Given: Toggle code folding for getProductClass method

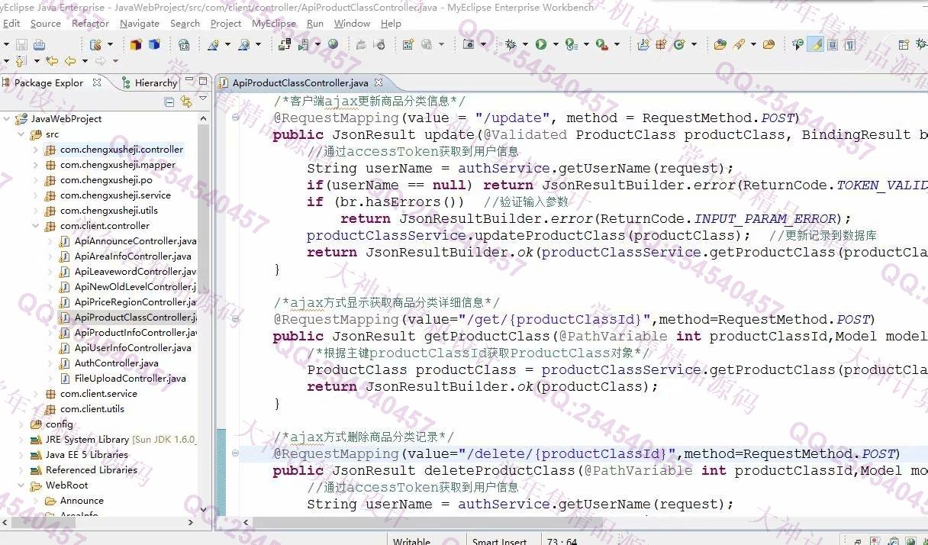Looking at the screenshot, I should pos(236,320).
